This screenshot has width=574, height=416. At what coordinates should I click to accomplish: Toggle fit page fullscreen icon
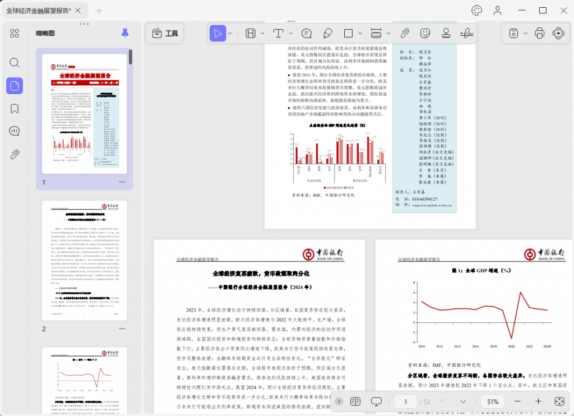(x=559, y=401)
